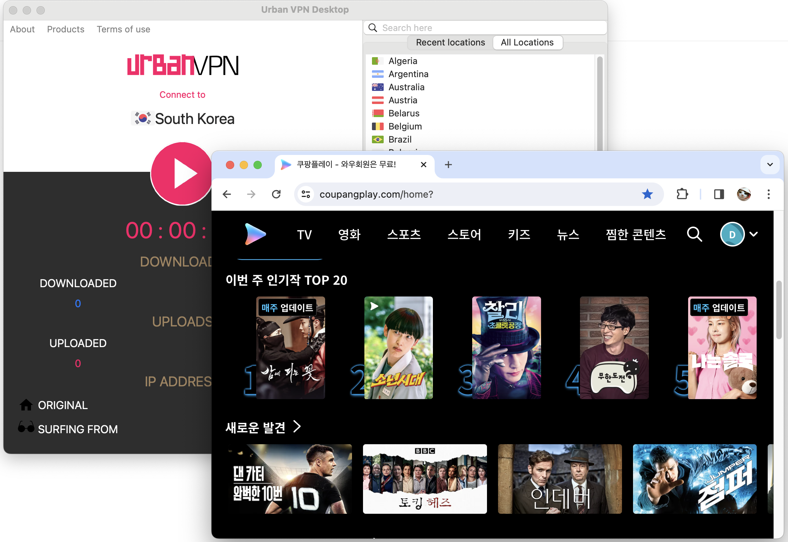Switch to All Locations tab
This screenshot has height=542, width=788.
coord(527,42)
